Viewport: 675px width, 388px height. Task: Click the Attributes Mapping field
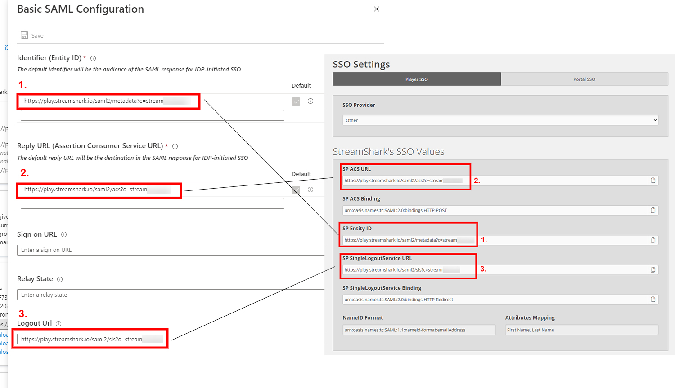click(x=582, y=330)
